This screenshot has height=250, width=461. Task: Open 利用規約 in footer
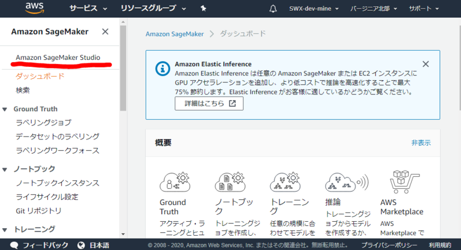pyautogui.click(x=440, y=245)
